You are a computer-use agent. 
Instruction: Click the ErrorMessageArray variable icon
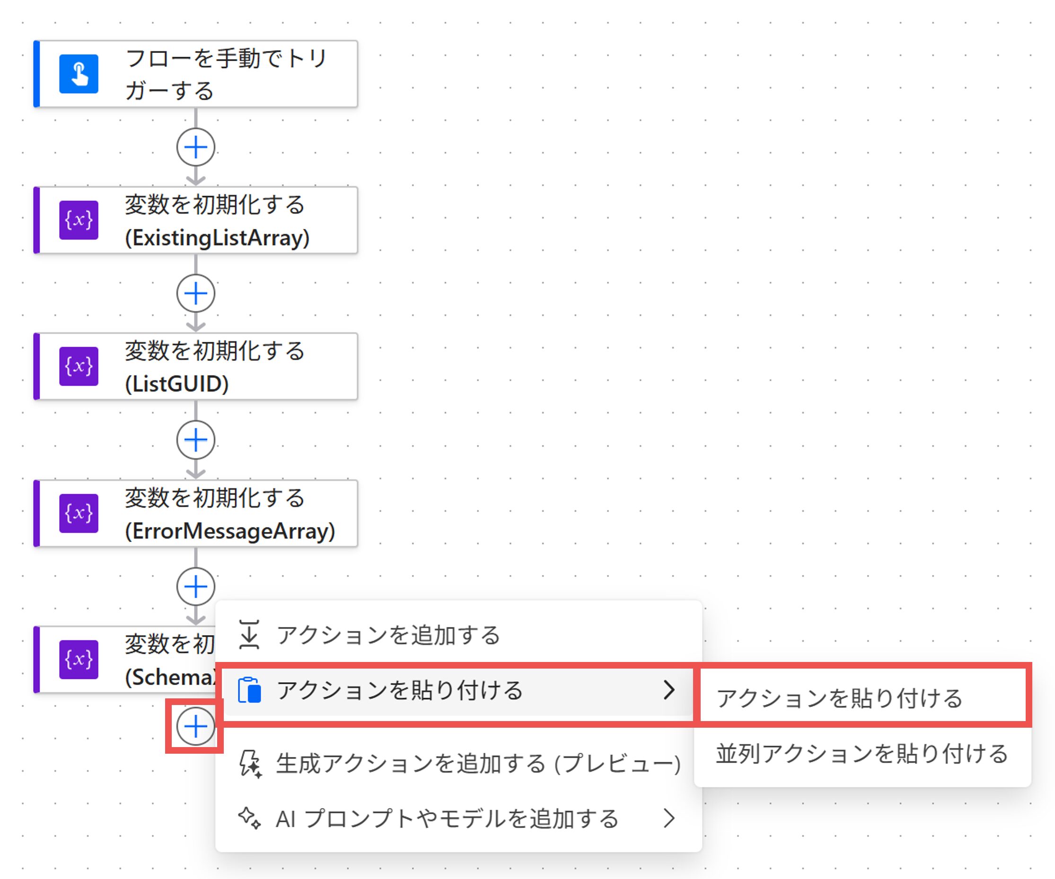(79, 513)
